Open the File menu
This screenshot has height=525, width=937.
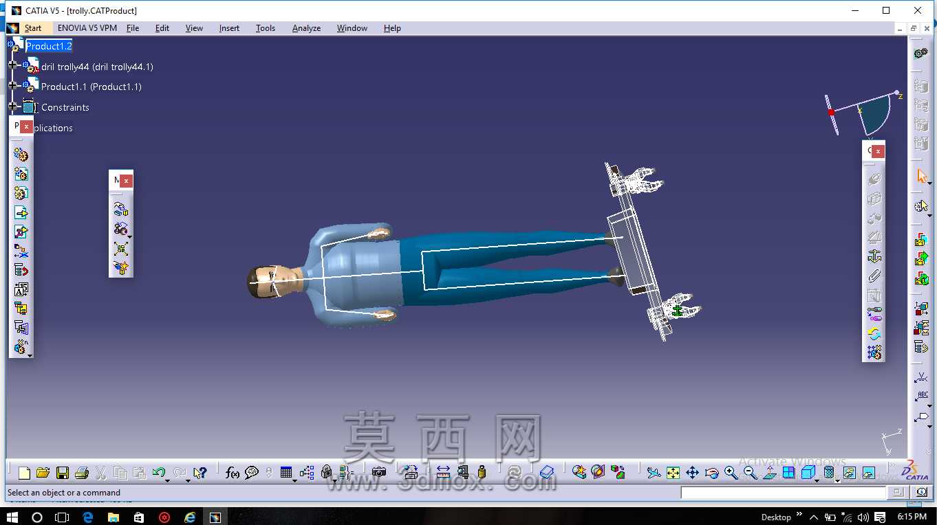pyautogui.click(x=133, y=28)
